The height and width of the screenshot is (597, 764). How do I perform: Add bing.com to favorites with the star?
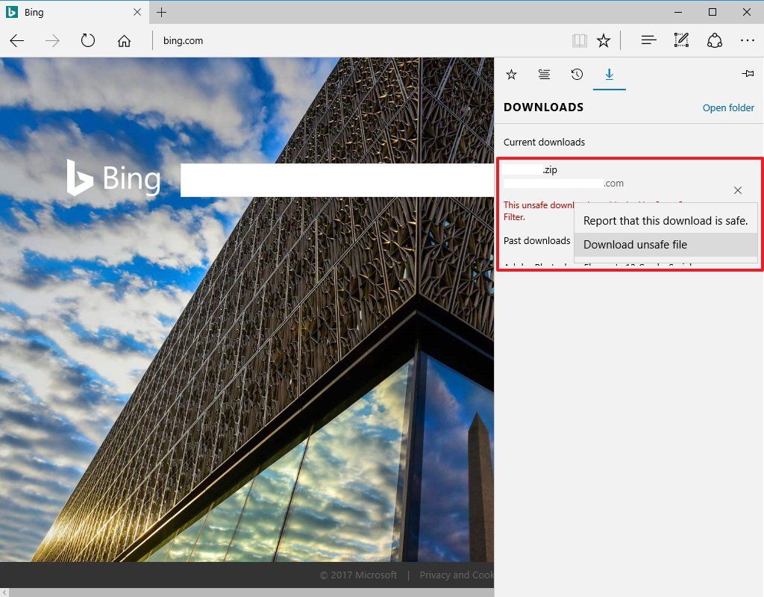tap(603, 40)
